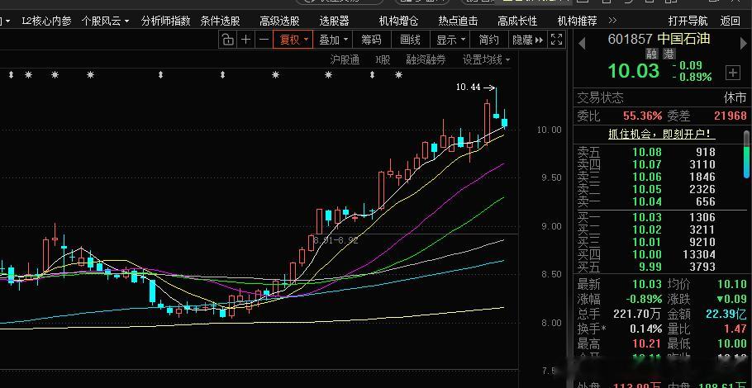
Task: Open 设置均线 moving average settings
Action: coord(486,60)
